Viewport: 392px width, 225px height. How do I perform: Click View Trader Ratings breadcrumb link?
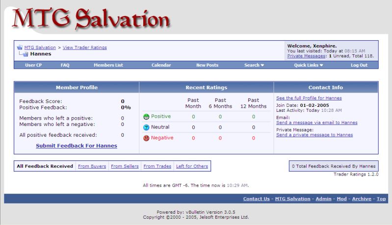tap(85, 48)
